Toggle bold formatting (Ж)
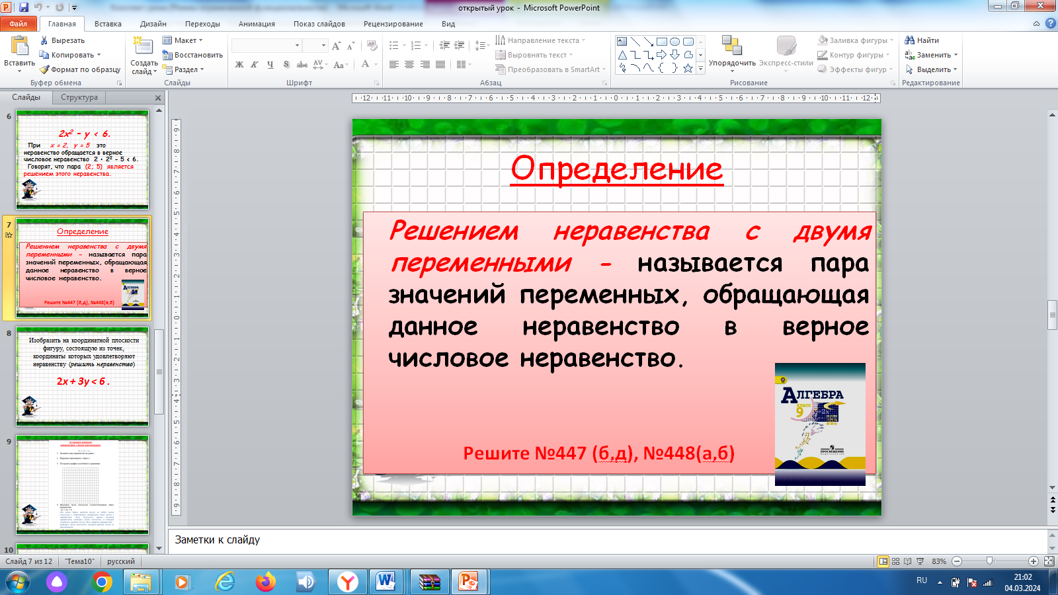1058x595 pixels. pyautogui.click(x=239, y=64)
